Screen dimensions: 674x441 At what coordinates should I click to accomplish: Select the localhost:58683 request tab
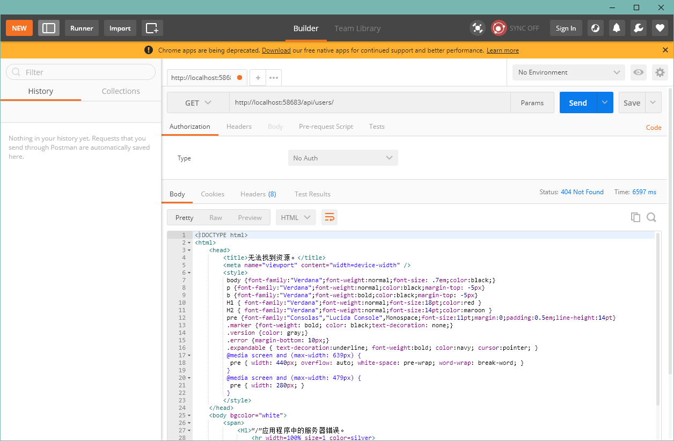coord(207,77)
